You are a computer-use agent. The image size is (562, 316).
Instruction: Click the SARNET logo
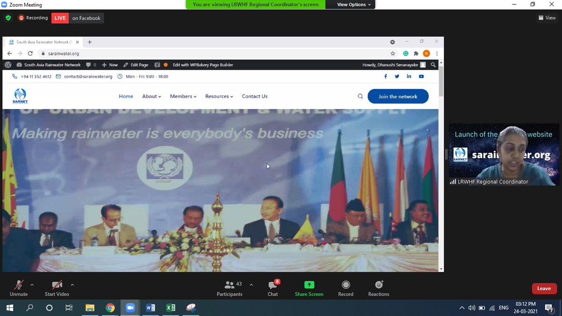pyautogui.click(x=21, y=97)
